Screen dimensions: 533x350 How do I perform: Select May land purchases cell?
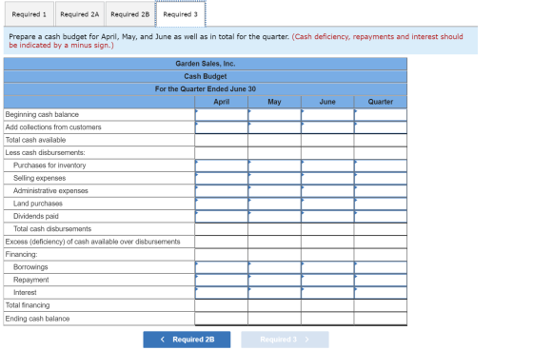[275, 204]
